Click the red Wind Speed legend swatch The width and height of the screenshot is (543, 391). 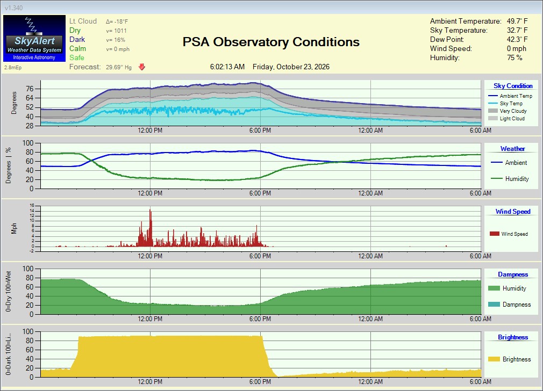point(495,234)
